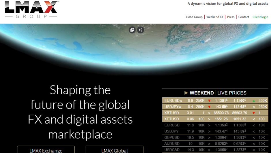Viewport: 271px width, 153px height.
Task: Click the Shaping the future headline
Action: [x=80, y=112]
